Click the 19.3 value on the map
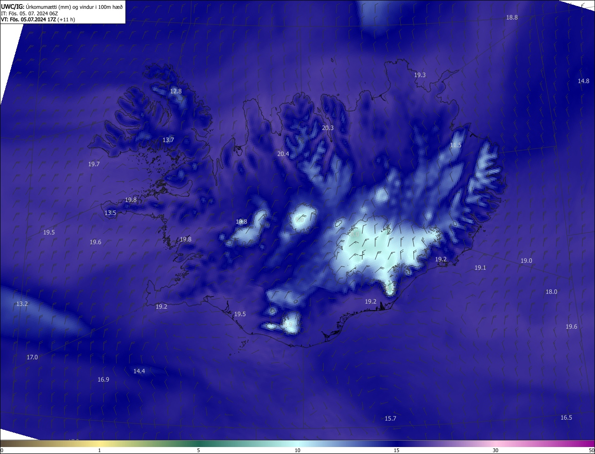Image resolution: width=595 pixels, height=454 pixels. 420,75
